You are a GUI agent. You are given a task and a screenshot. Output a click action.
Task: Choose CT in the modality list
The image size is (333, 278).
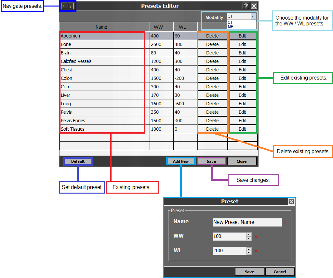click(x=230, y=22)
